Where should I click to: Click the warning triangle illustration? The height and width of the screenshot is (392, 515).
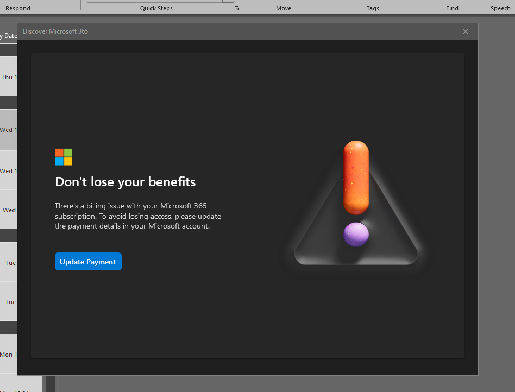(356, 203)
